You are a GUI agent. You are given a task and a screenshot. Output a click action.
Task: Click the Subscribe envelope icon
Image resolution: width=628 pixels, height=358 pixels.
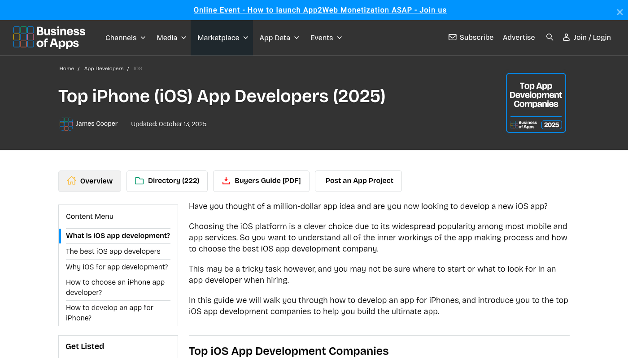[x=452, y=37]
